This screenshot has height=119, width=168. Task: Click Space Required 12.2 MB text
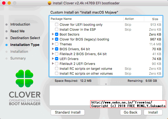pyautogui.click(x=73, y=81)
